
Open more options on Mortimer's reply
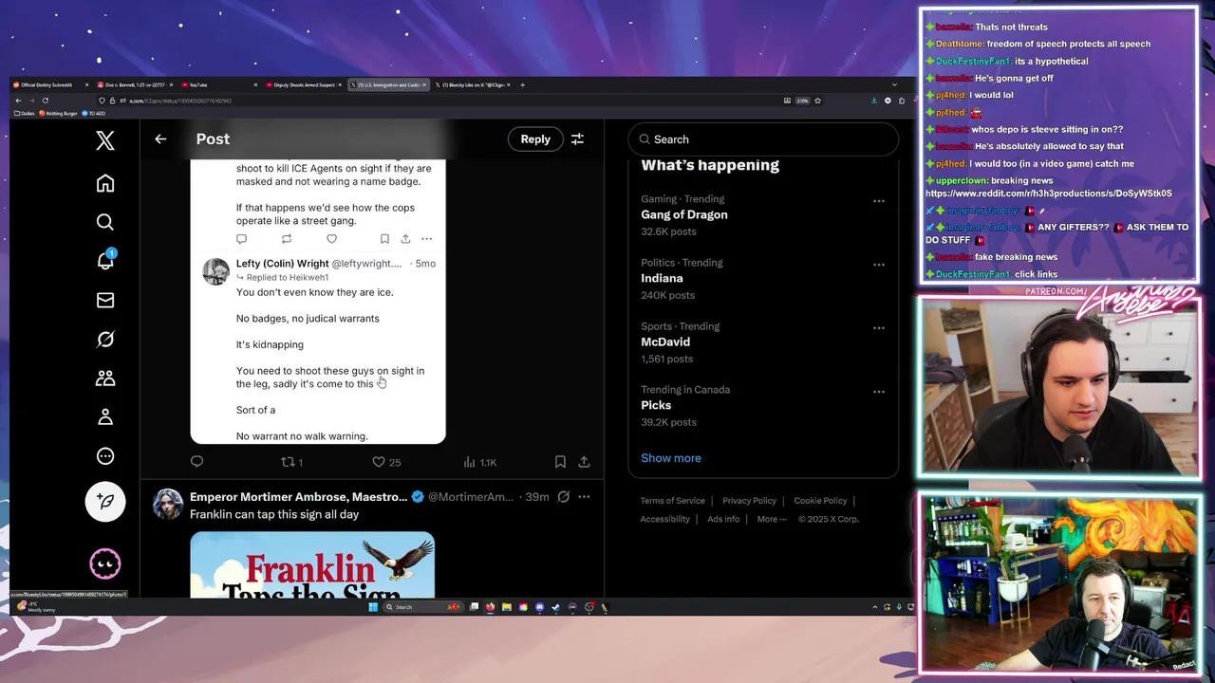584,497
